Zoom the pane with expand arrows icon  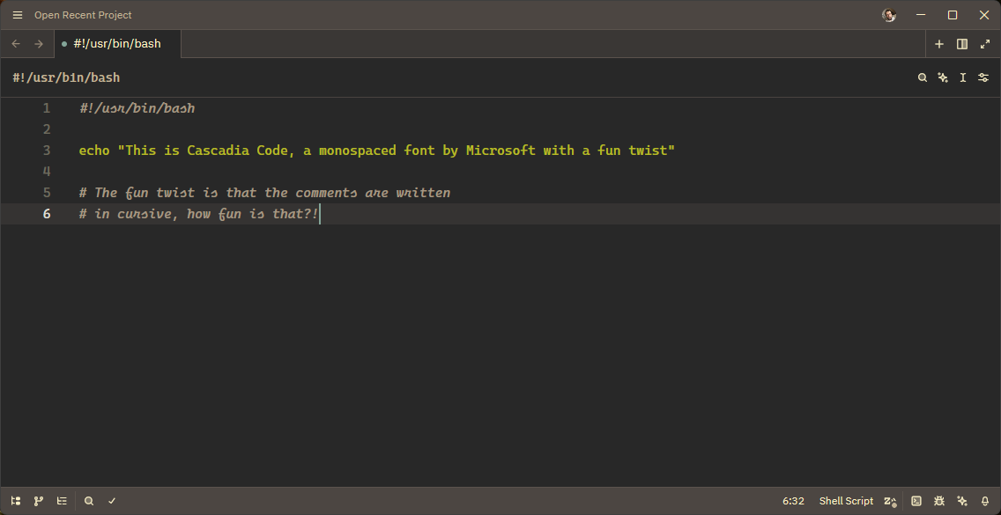pos(985,43)
